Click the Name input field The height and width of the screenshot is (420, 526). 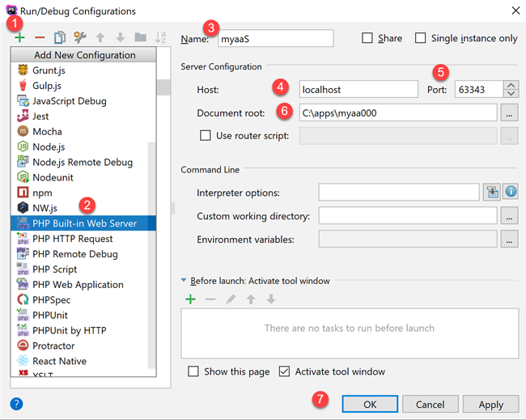click(275, 39)
